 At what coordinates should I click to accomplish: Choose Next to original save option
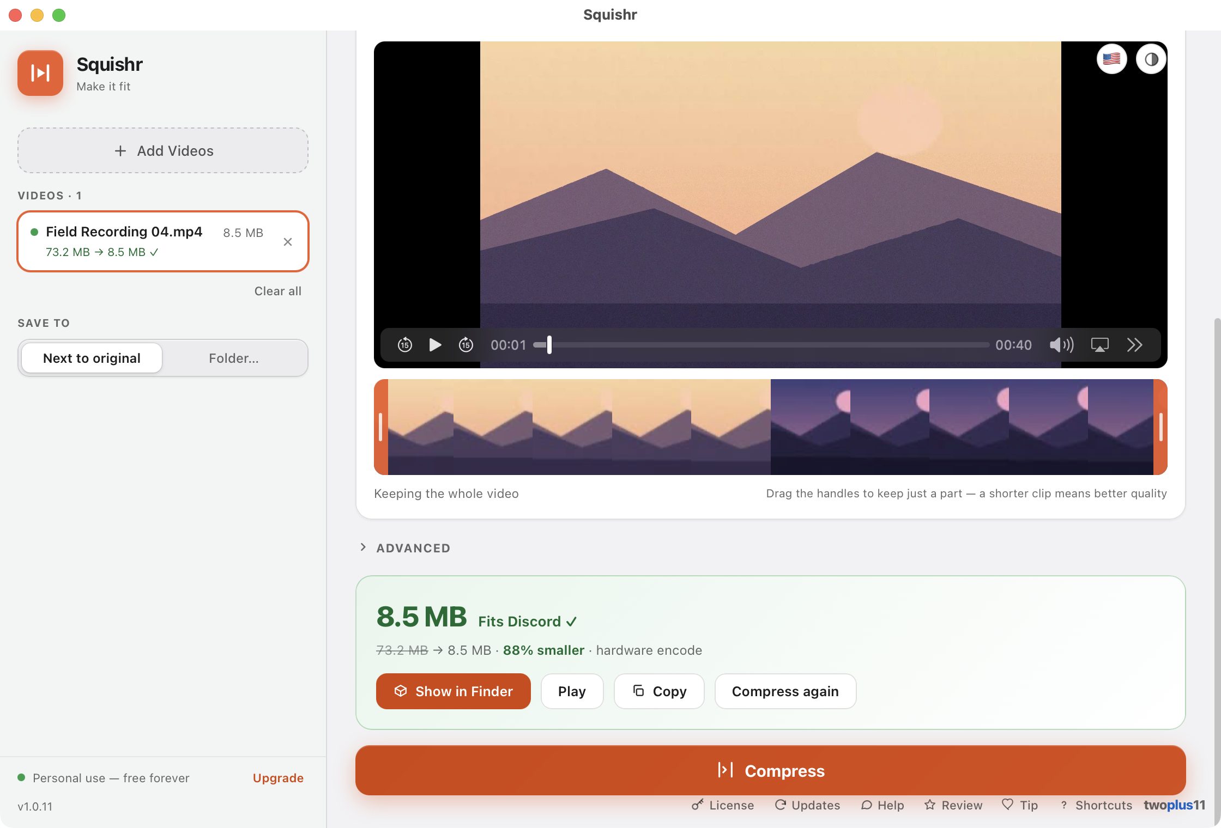[x=92, y=358]
